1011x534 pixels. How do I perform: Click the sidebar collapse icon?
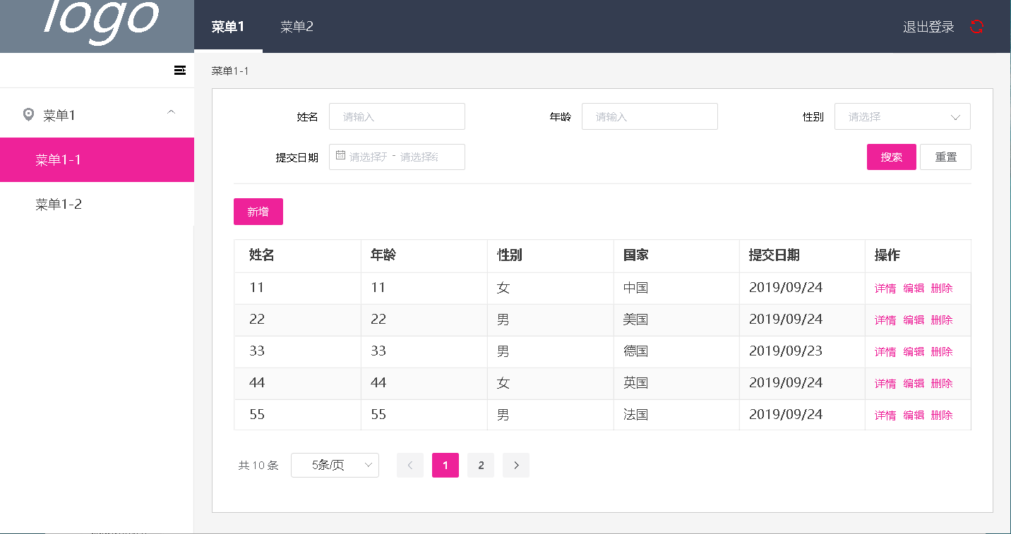180,70
